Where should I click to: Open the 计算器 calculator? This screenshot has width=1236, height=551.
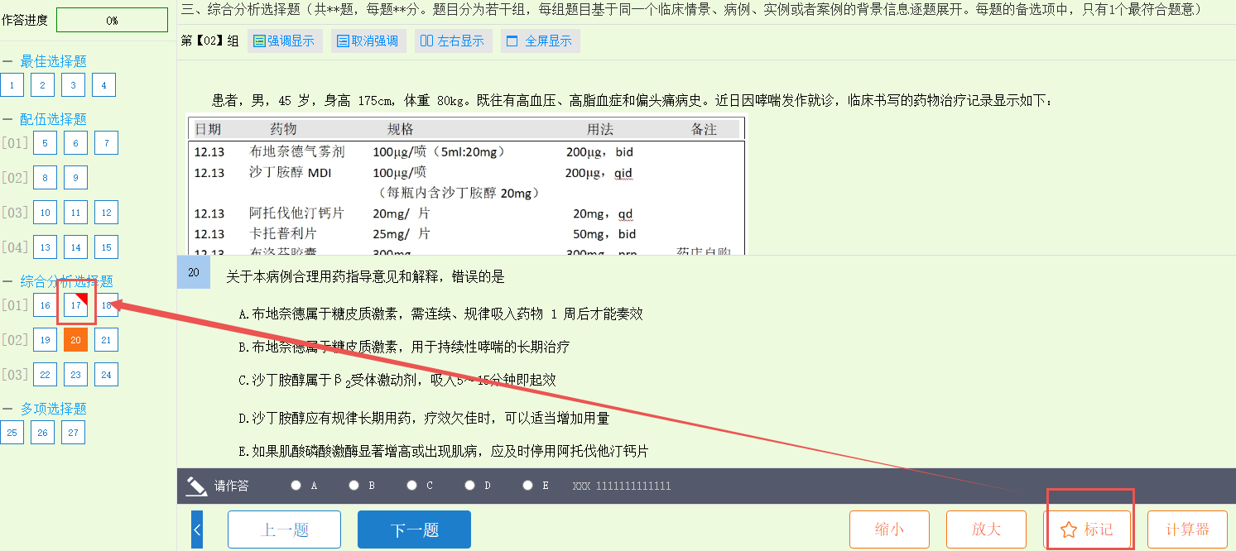[1187, 529]
